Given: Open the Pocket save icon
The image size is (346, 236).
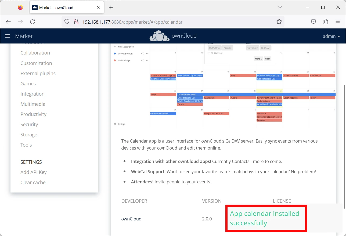Looking at the screenshot, I should 313,22.
